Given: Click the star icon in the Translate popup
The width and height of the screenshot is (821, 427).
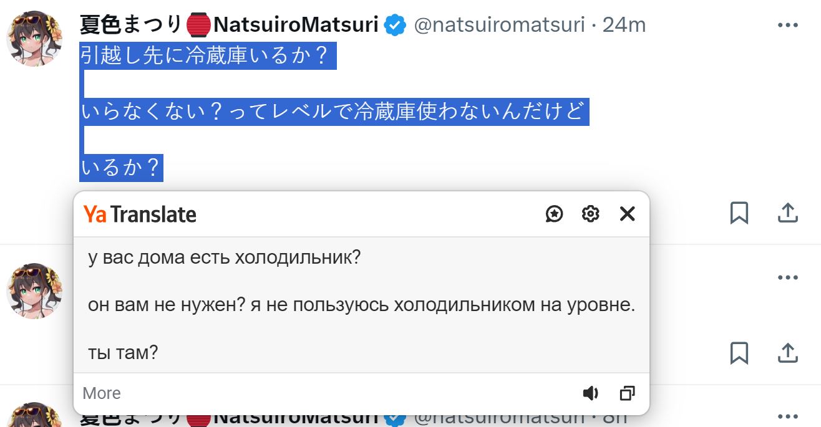Looking at the screenshot, I should tap(554, 214).
